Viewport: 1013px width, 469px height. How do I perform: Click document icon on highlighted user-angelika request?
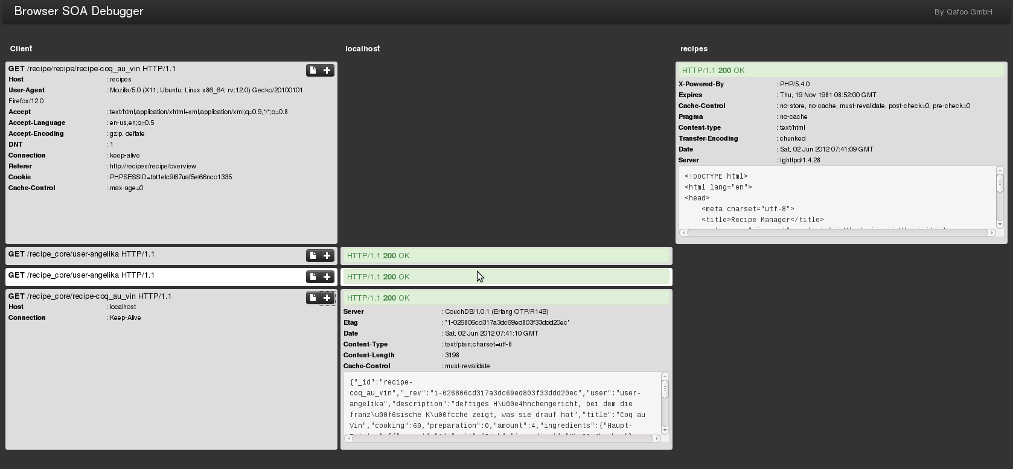pyautogui.click(x=313, y=277)
